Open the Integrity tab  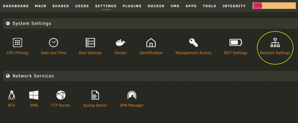(x=234, y=6)
